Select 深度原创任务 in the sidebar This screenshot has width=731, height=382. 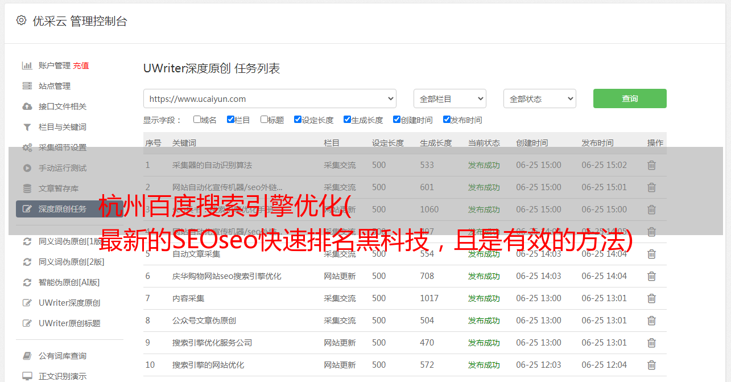[x=69, y=209]
